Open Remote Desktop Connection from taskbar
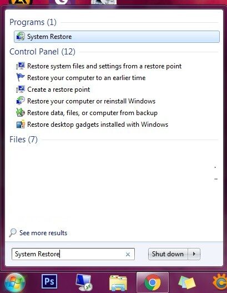 tap(84, 282)
